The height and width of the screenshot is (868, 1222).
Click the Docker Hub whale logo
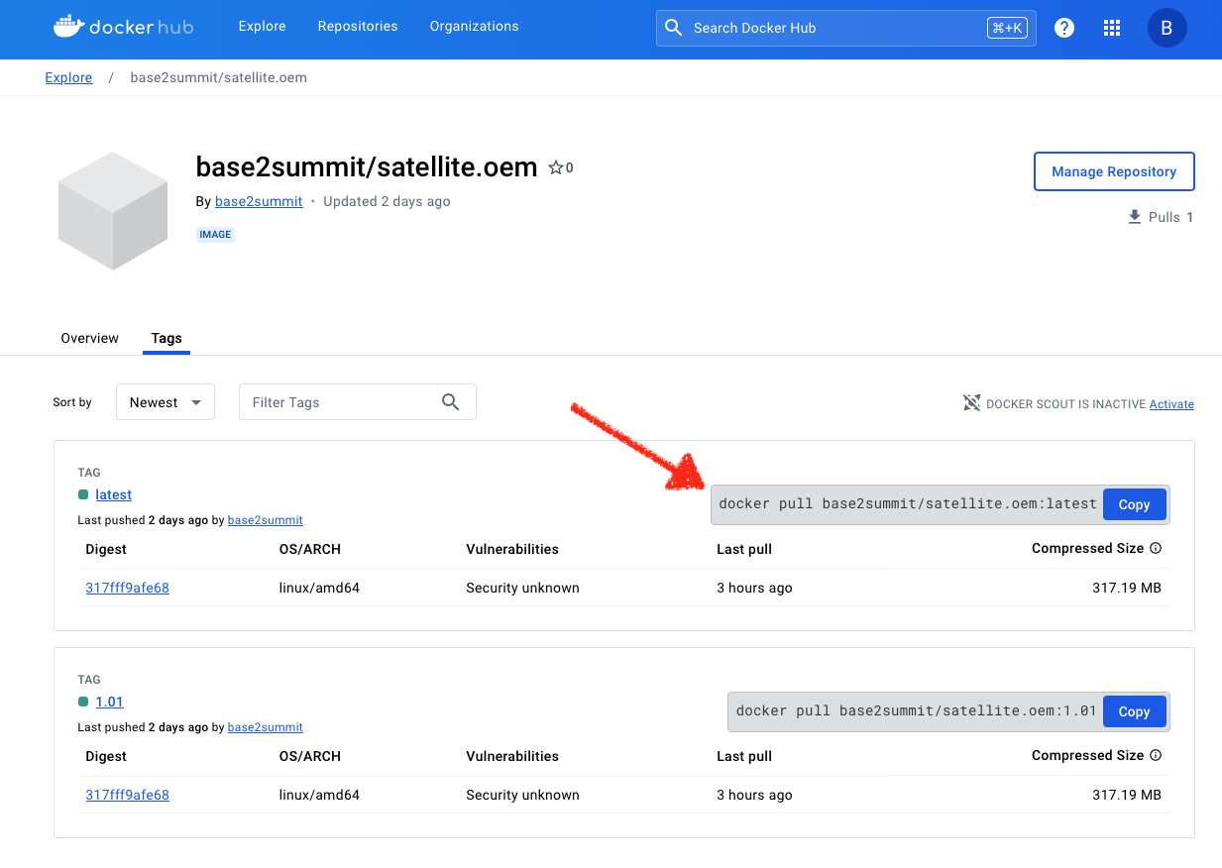tap(123, 27)
